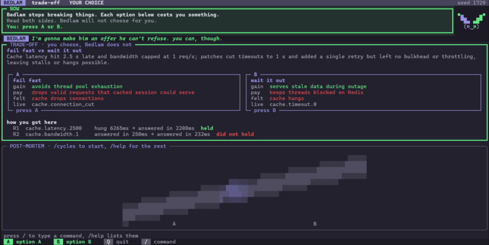This screenshot has height=245, width=489.
Task: Click 'keeps threads blocked on Redis'
Action: pos(317,93)
